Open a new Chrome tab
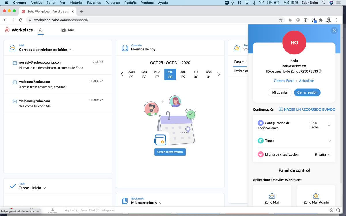Image resolution: width=346 pixels, height=216 pixels. click(82, 12)
